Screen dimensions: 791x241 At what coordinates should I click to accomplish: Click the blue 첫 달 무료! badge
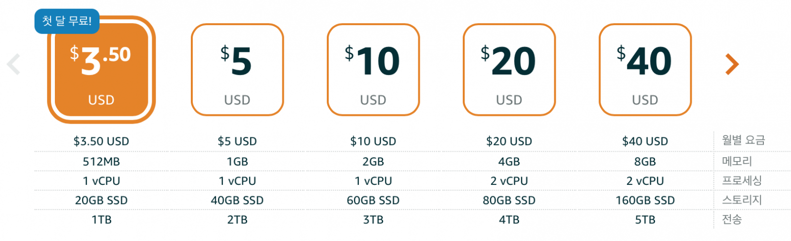tap(67, 21)
